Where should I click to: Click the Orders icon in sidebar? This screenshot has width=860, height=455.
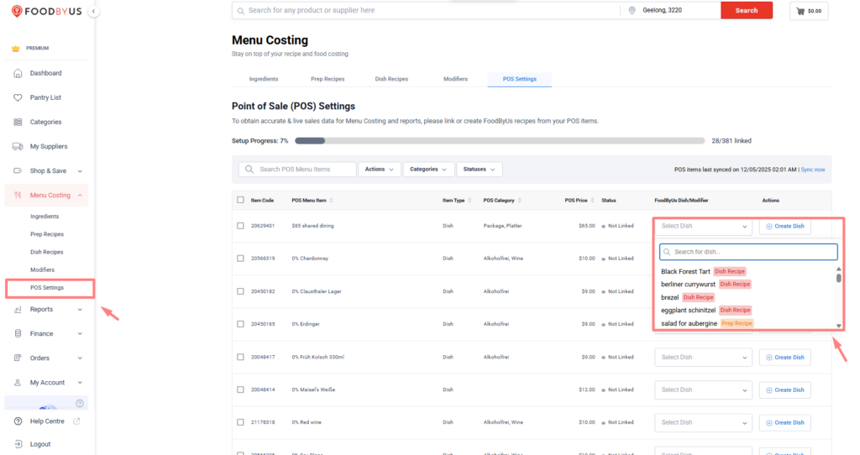[x=18, y=358]
